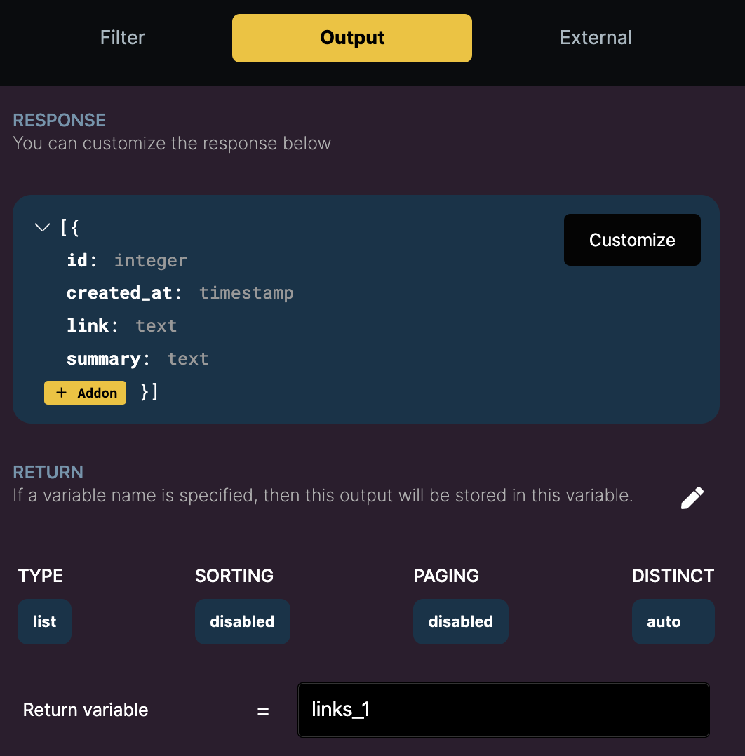Collapse the response JSON chevron
The image size is (745, 756).
click(x=42, y=227)
